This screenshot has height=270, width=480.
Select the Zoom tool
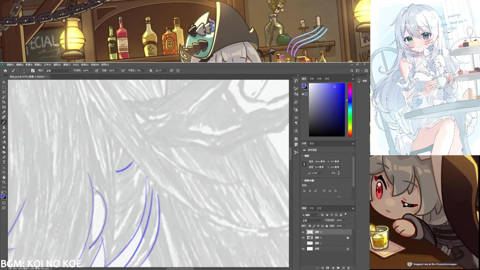(4, 182)
